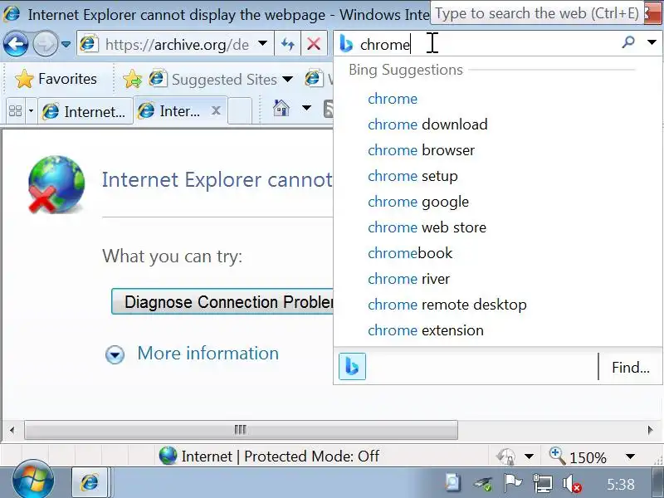Click the scroll left arrow
664x498 pixels.
pos(12,430)
